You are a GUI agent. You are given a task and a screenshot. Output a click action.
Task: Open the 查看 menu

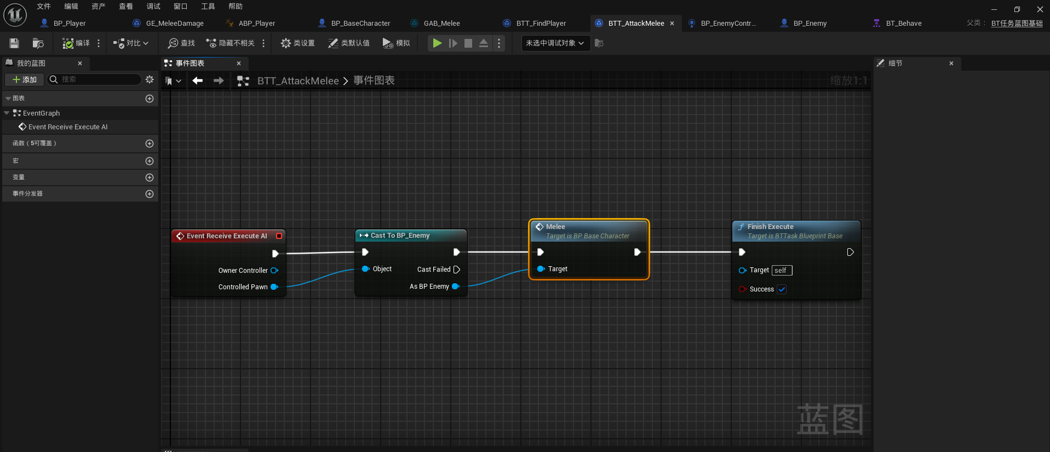(x=126, y=7)
